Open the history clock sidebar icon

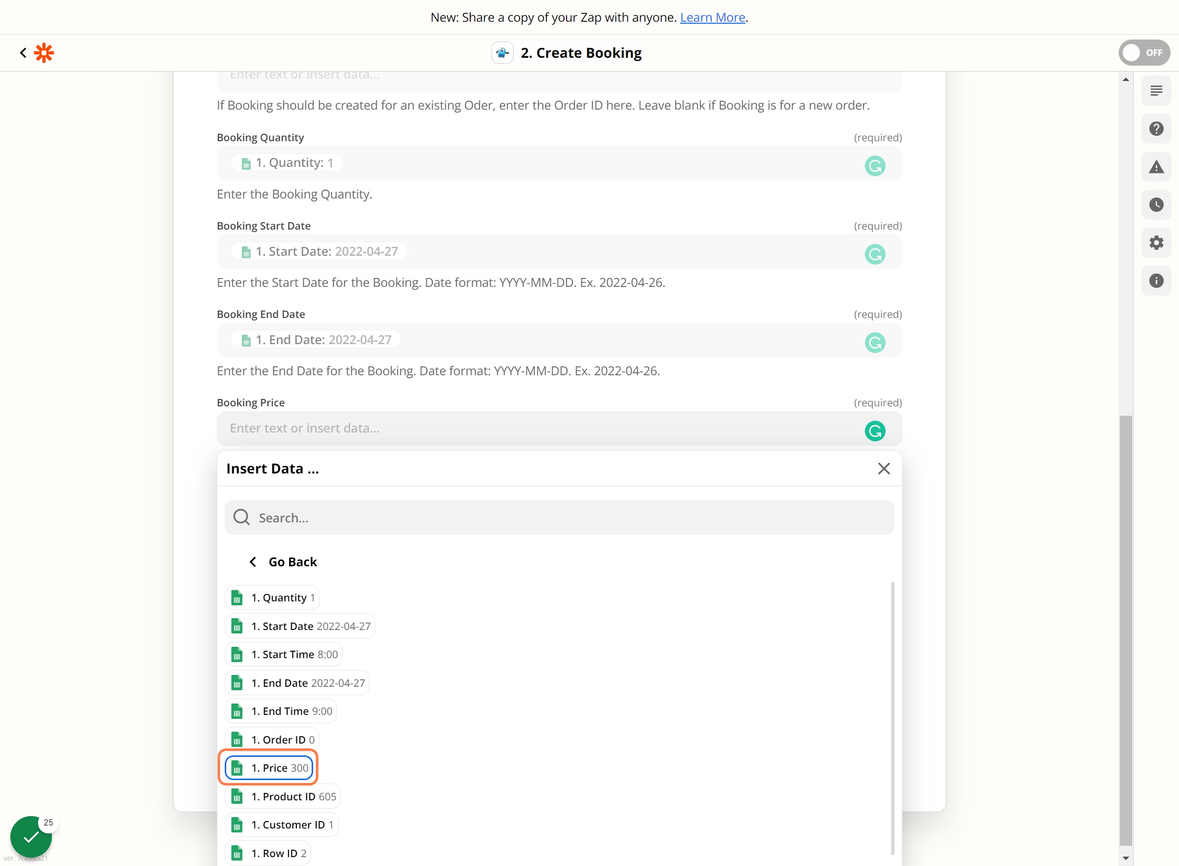[x=1156, y=204]
